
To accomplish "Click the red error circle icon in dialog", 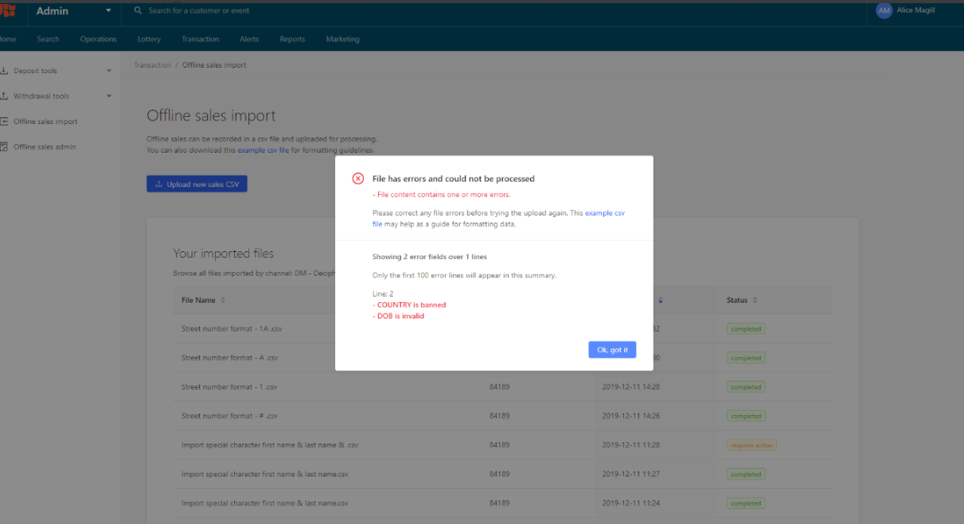I will [358, 179].
